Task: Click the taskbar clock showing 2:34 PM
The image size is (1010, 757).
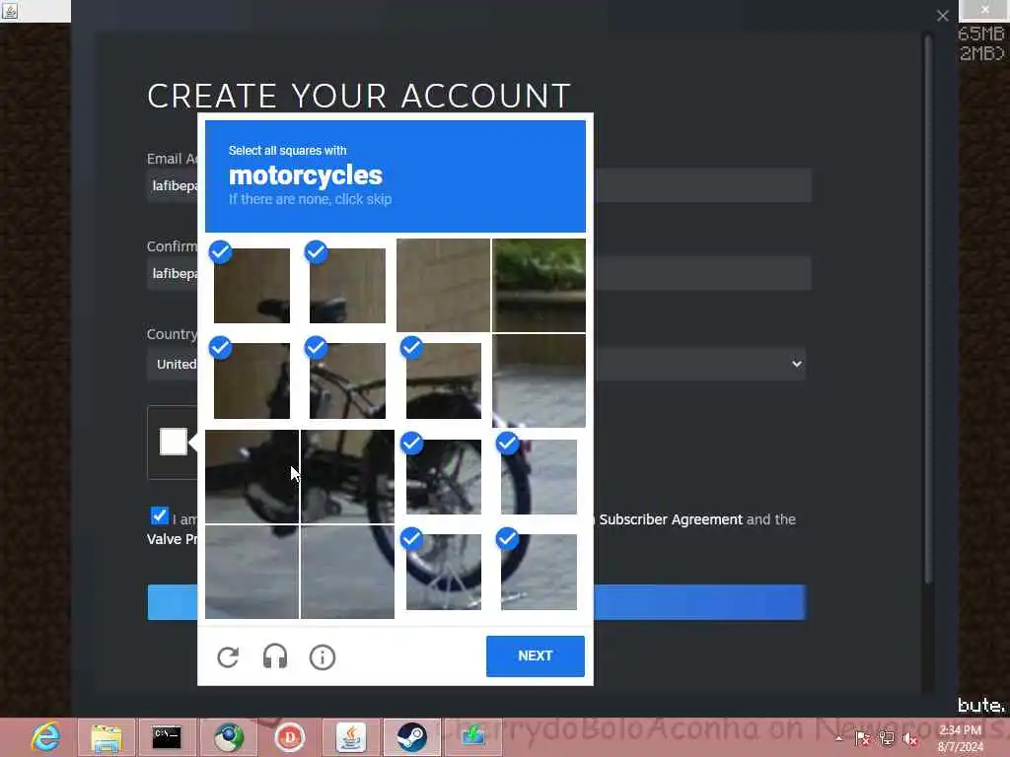Action: click(x=961, y=738)
